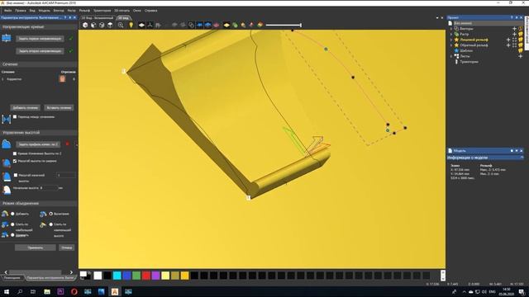Click the pink relief layer icon in toolbar
This screenshot has width=529, height=297.
click(217, 25)
